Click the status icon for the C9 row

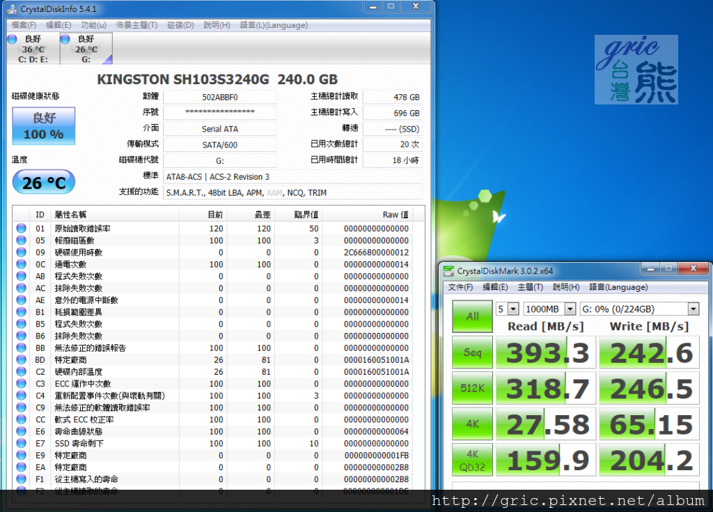click(21, 408)
